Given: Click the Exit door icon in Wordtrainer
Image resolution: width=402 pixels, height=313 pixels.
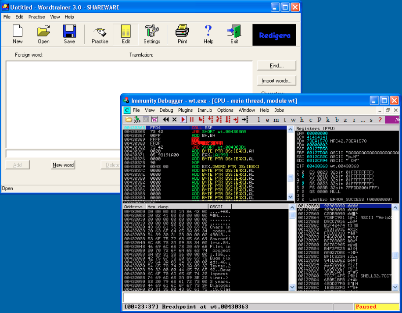Looking at the screenshot, I should tap(234, 34).
